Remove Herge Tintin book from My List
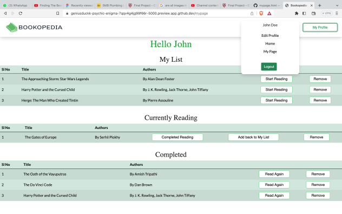342x214 pixels. point(320,100)
